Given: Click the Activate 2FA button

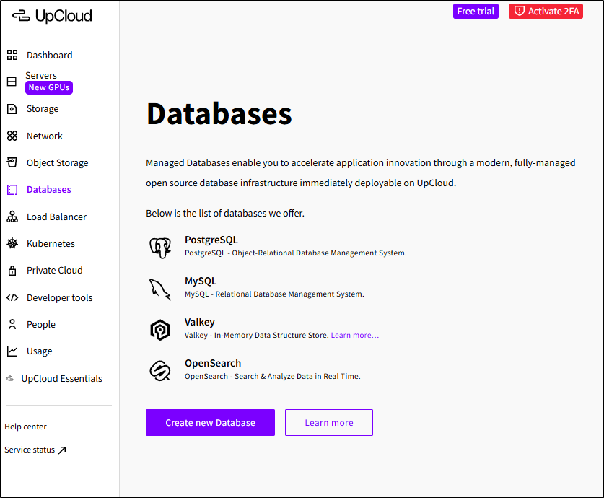Looking at the screenshot, I should [546, 12].
